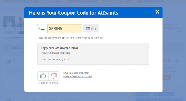Close the AllSaints coupon code popup
Screen dimensions: 186x101
click(x=157, y=12)
